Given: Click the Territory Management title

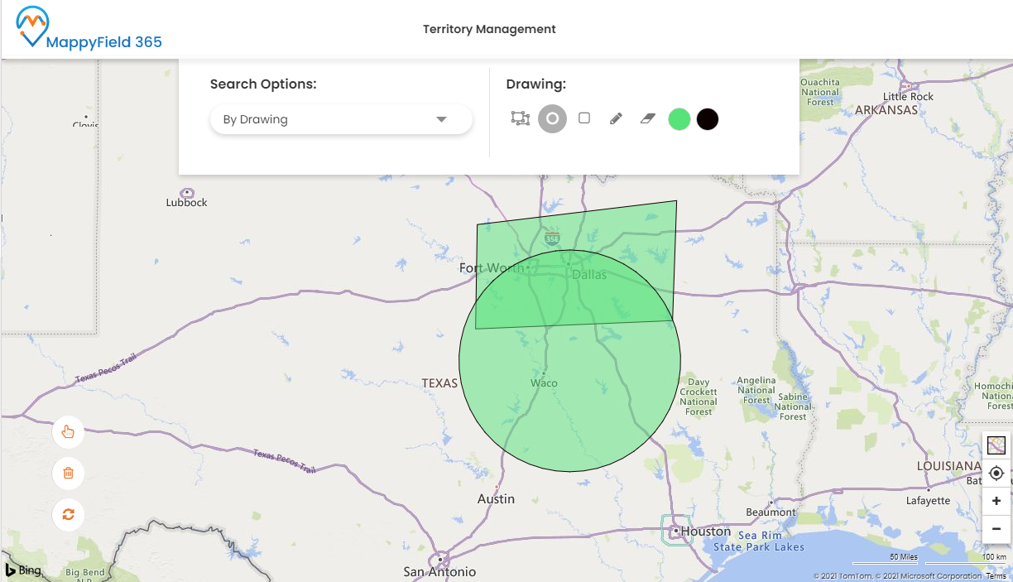Looking at the screenshot, I should 489,29.
